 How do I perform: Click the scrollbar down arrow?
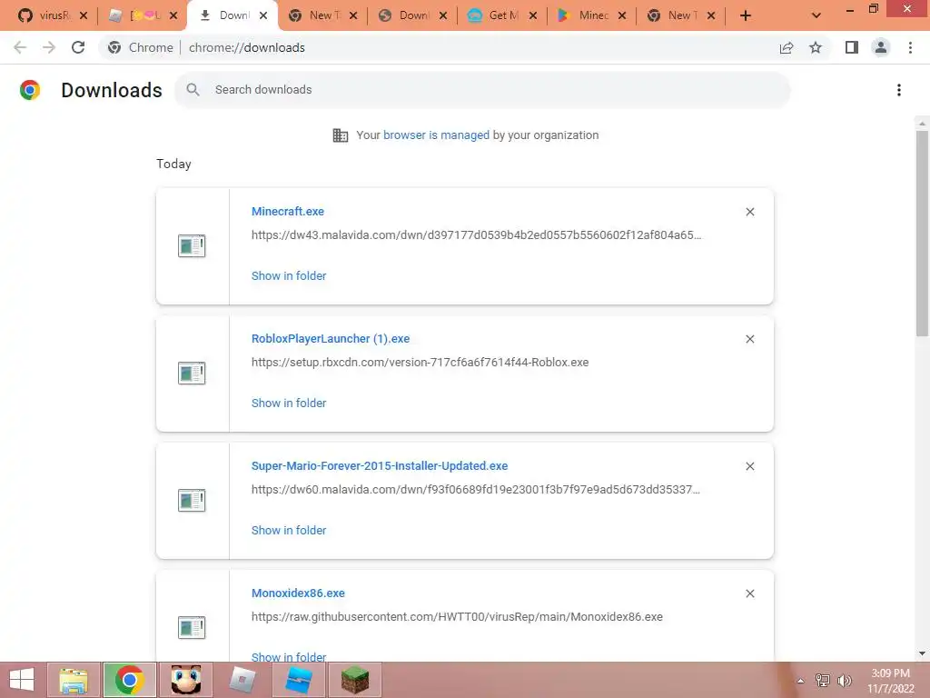(x=922, y=653)
